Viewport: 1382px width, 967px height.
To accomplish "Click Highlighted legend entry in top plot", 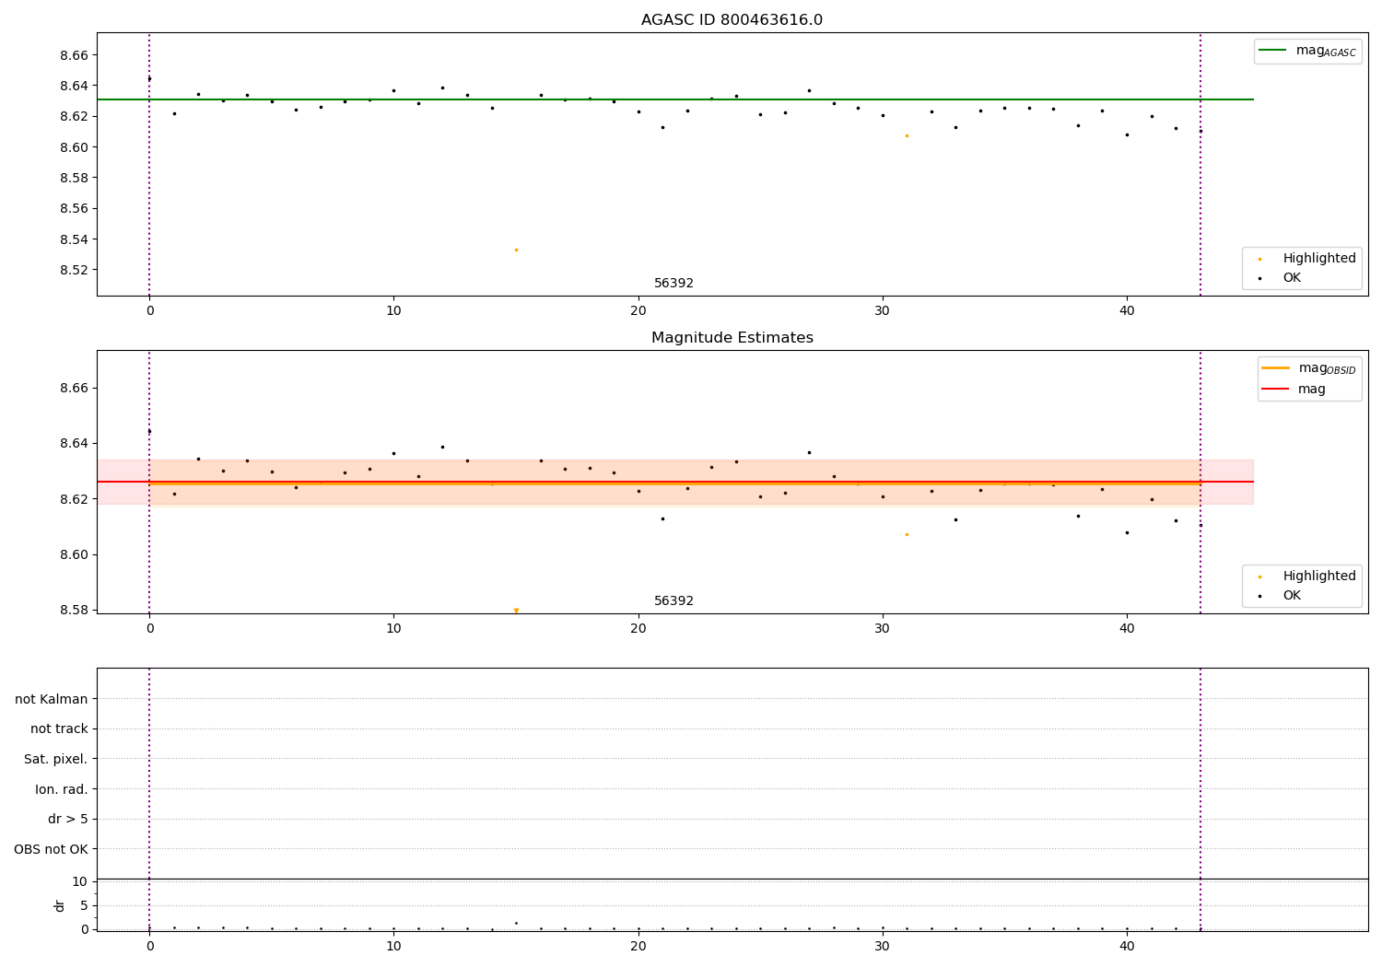I will tap(1318, 259).
